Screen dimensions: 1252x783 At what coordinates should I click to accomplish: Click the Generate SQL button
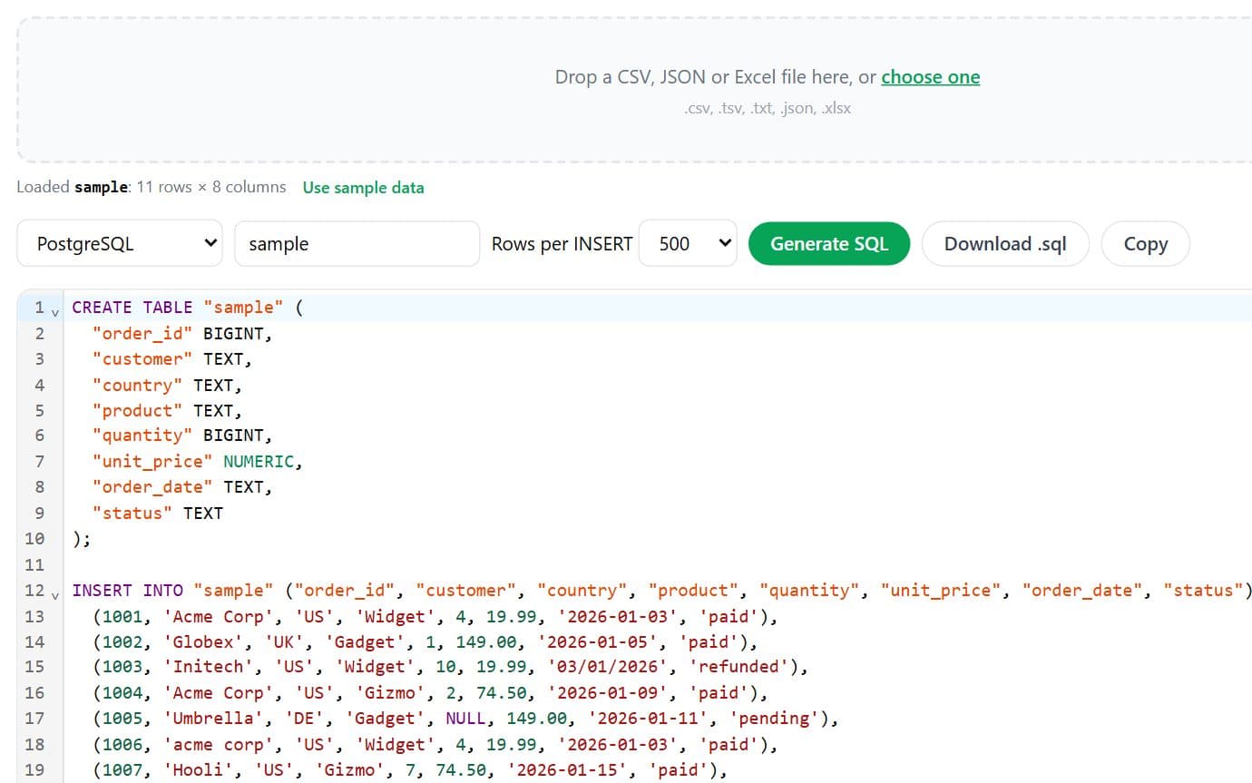pyautogui.click(x=828, y=243)
